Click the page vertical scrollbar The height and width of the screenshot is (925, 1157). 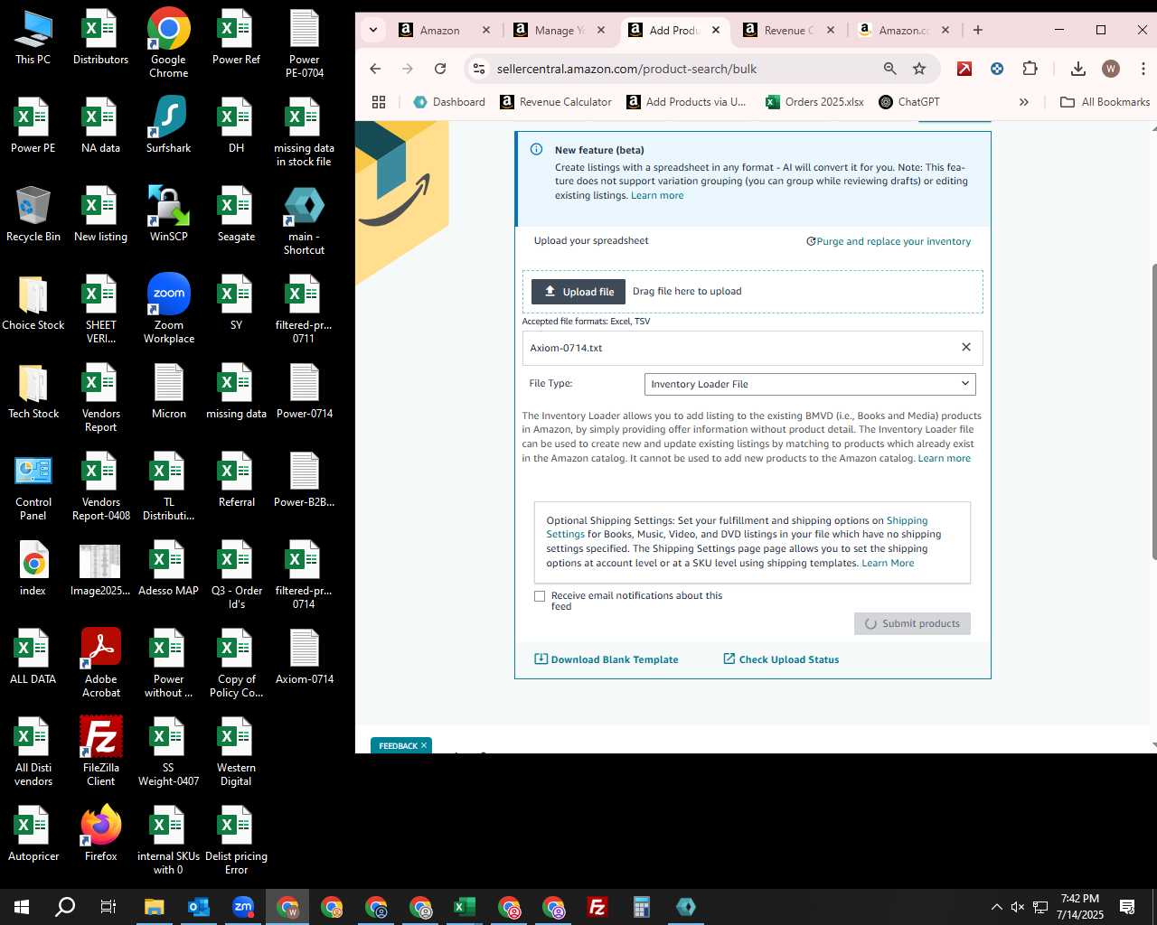click(x=1152, y=412)
